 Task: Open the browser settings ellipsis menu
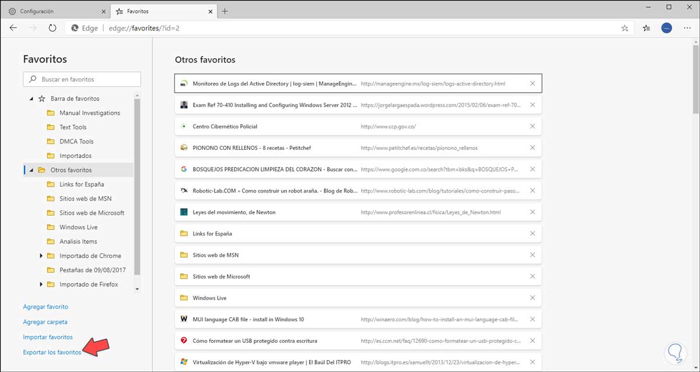(687, 27)
